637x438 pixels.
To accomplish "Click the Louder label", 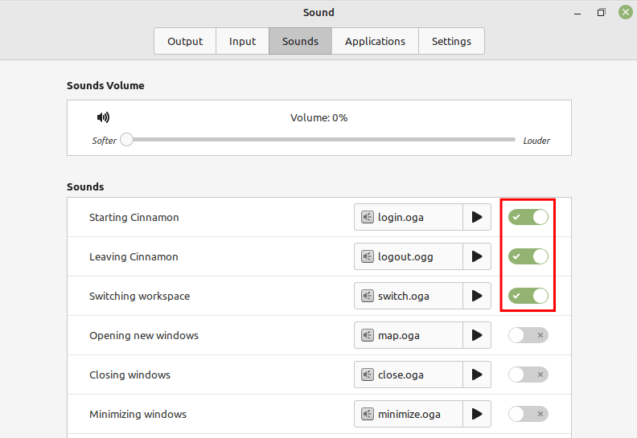I will [x=536, y=141].
